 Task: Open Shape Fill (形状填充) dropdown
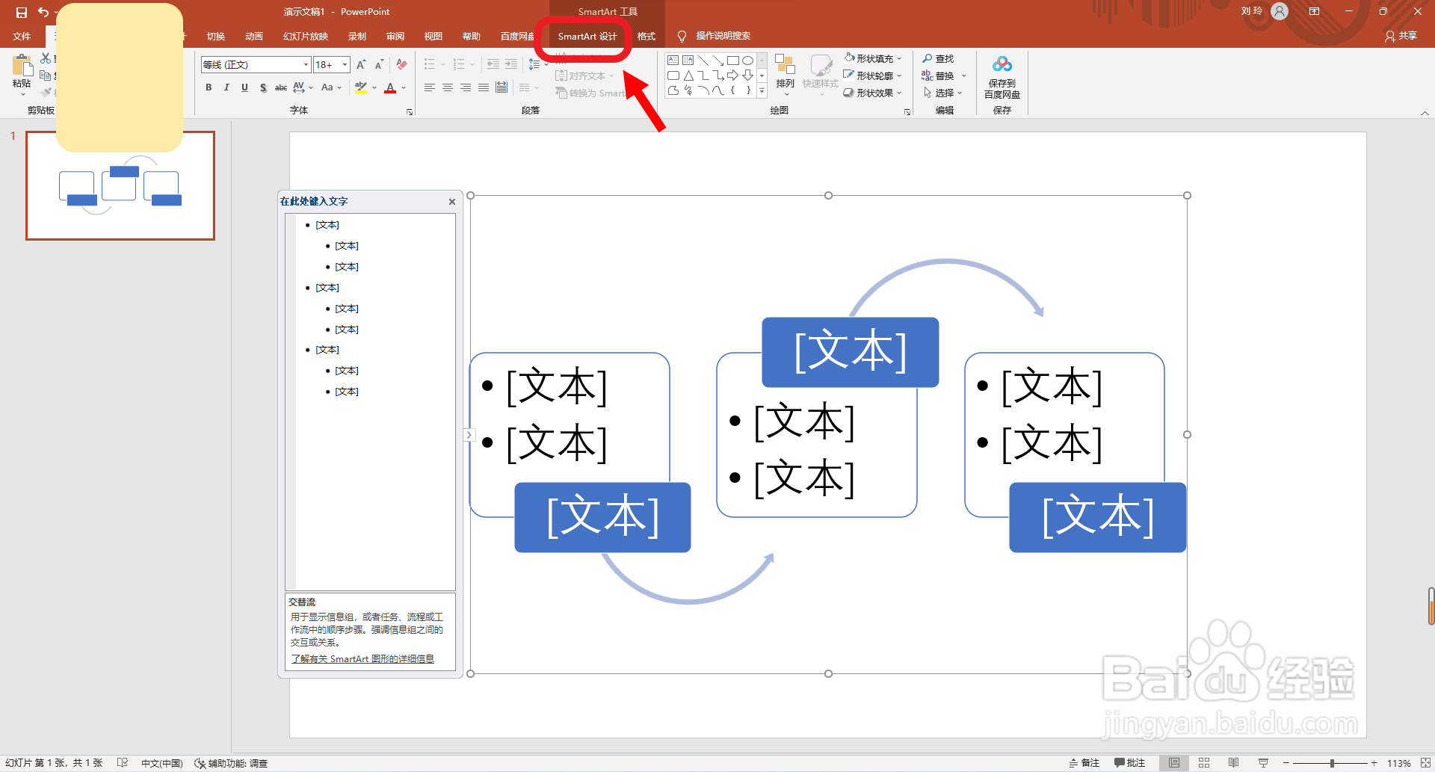pyautogui.click(x=873, y=58)
